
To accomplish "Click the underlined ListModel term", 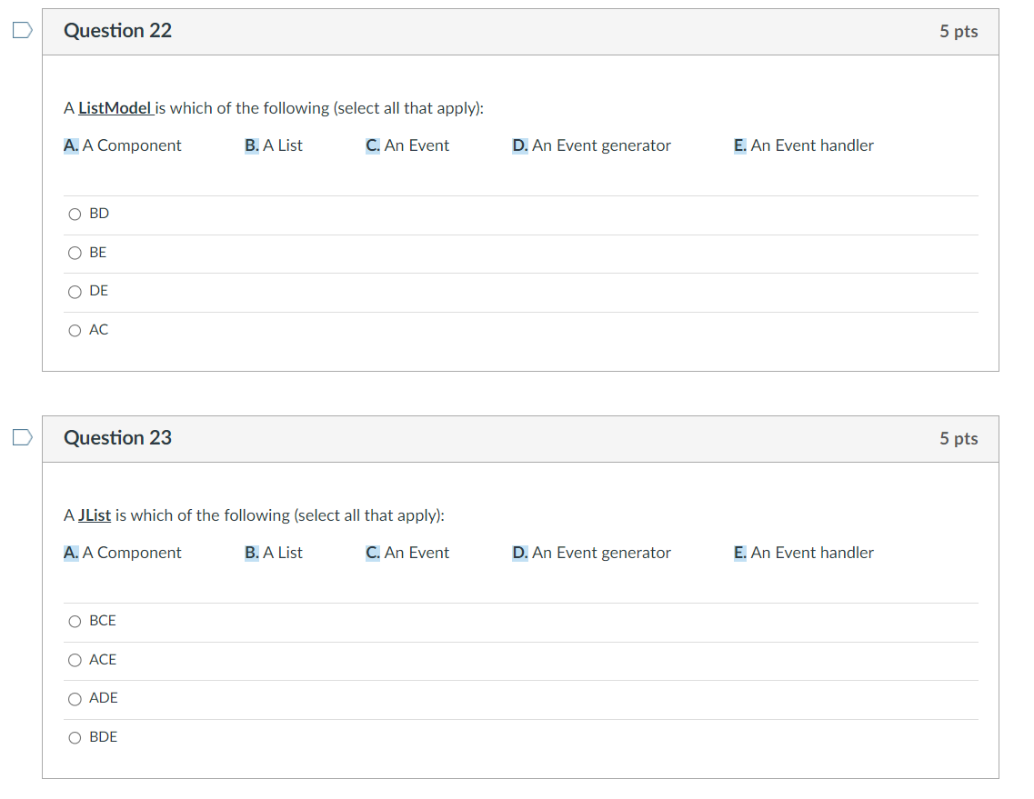I will tap(114, 107).
